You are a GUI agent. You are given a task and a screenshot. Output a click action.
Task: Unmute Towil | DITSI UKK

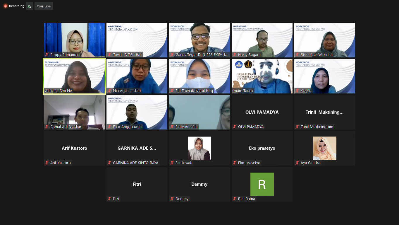coord(109,54)
